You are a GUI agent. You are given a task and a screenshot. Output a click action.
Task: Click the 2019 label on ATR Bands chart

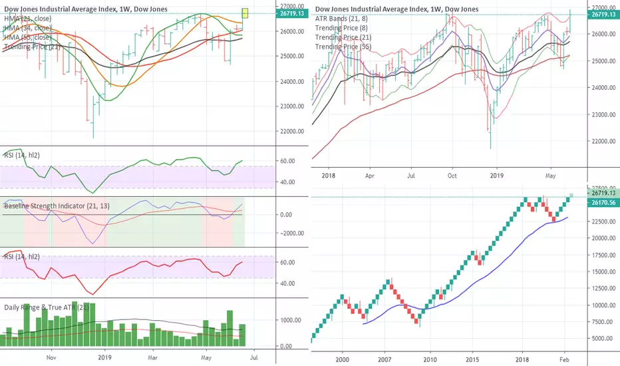(497, 175)
